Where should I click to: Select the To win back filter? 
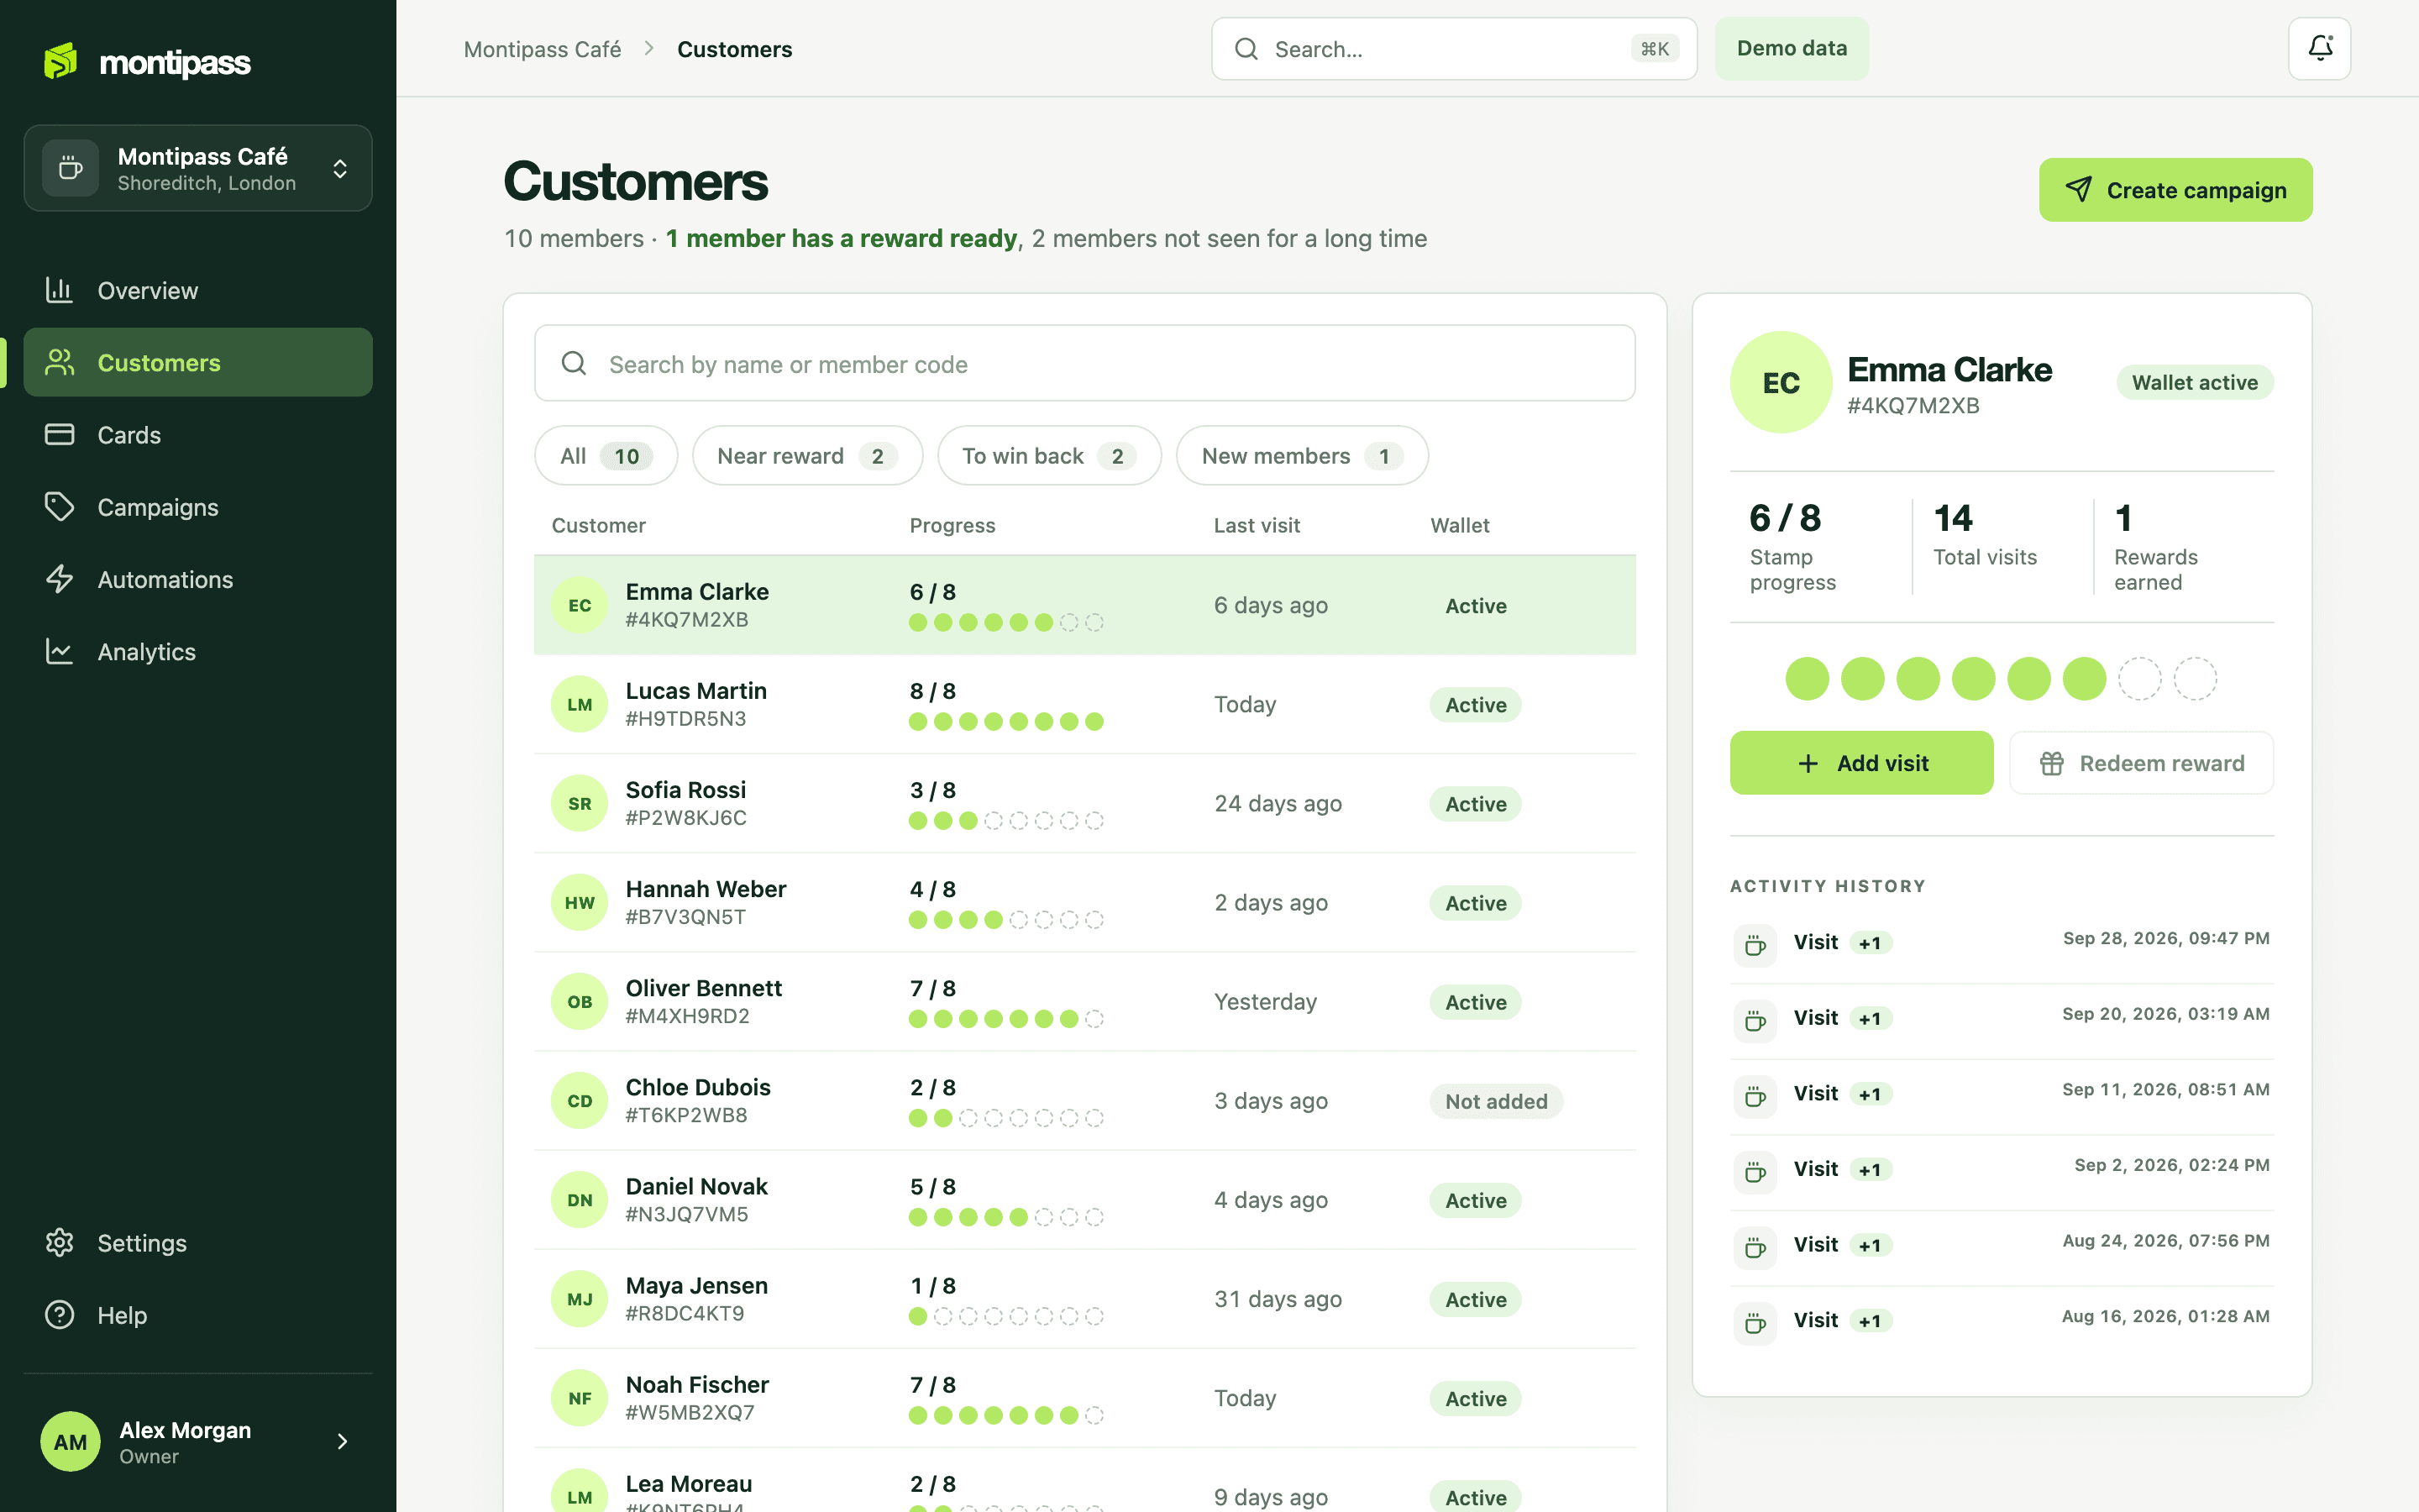1048,455
